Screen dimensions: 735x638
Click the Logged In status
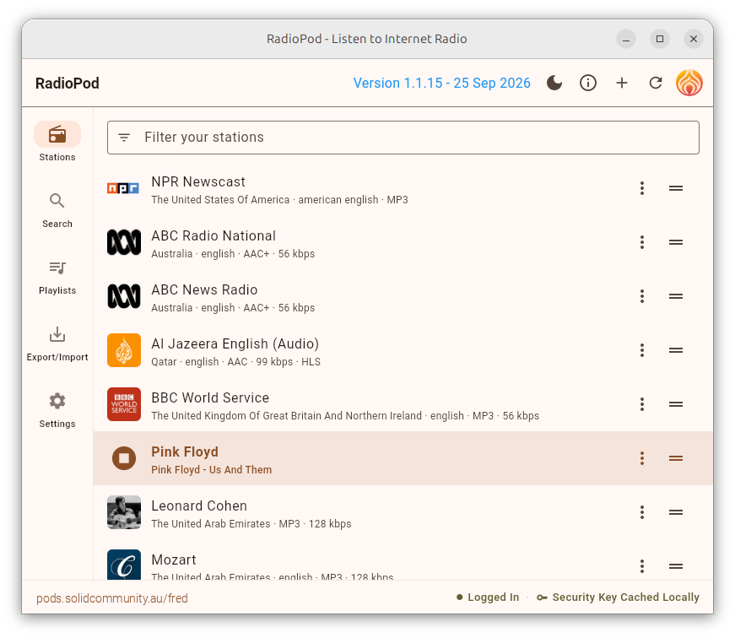(488, 597)
